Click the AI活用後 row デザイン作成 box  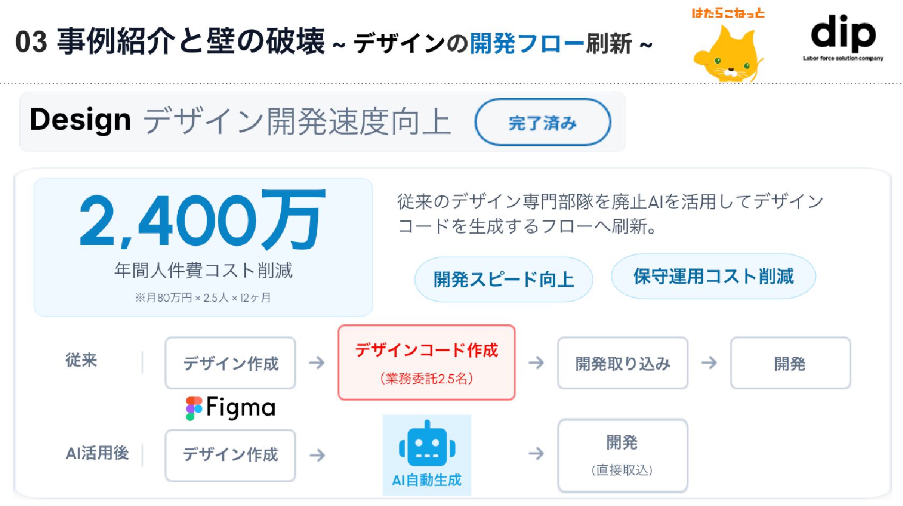click(230, 455)
